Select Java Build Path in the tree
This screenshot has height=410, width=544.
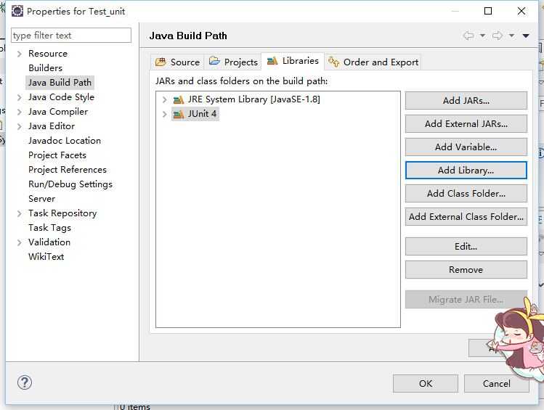click(x=60, y=83)
